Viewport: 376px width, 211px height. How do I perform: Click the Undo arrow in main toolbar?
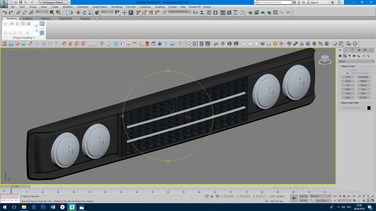pyautogui.click(x=4, y=13)
